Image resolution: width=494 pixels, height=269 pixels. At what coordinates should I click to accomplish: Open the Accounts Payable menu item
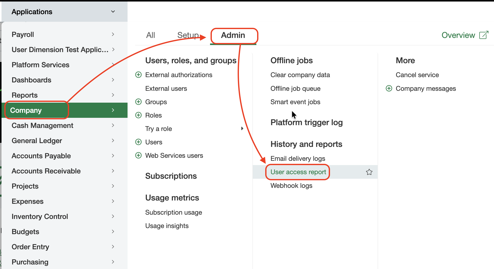(41, 156)
